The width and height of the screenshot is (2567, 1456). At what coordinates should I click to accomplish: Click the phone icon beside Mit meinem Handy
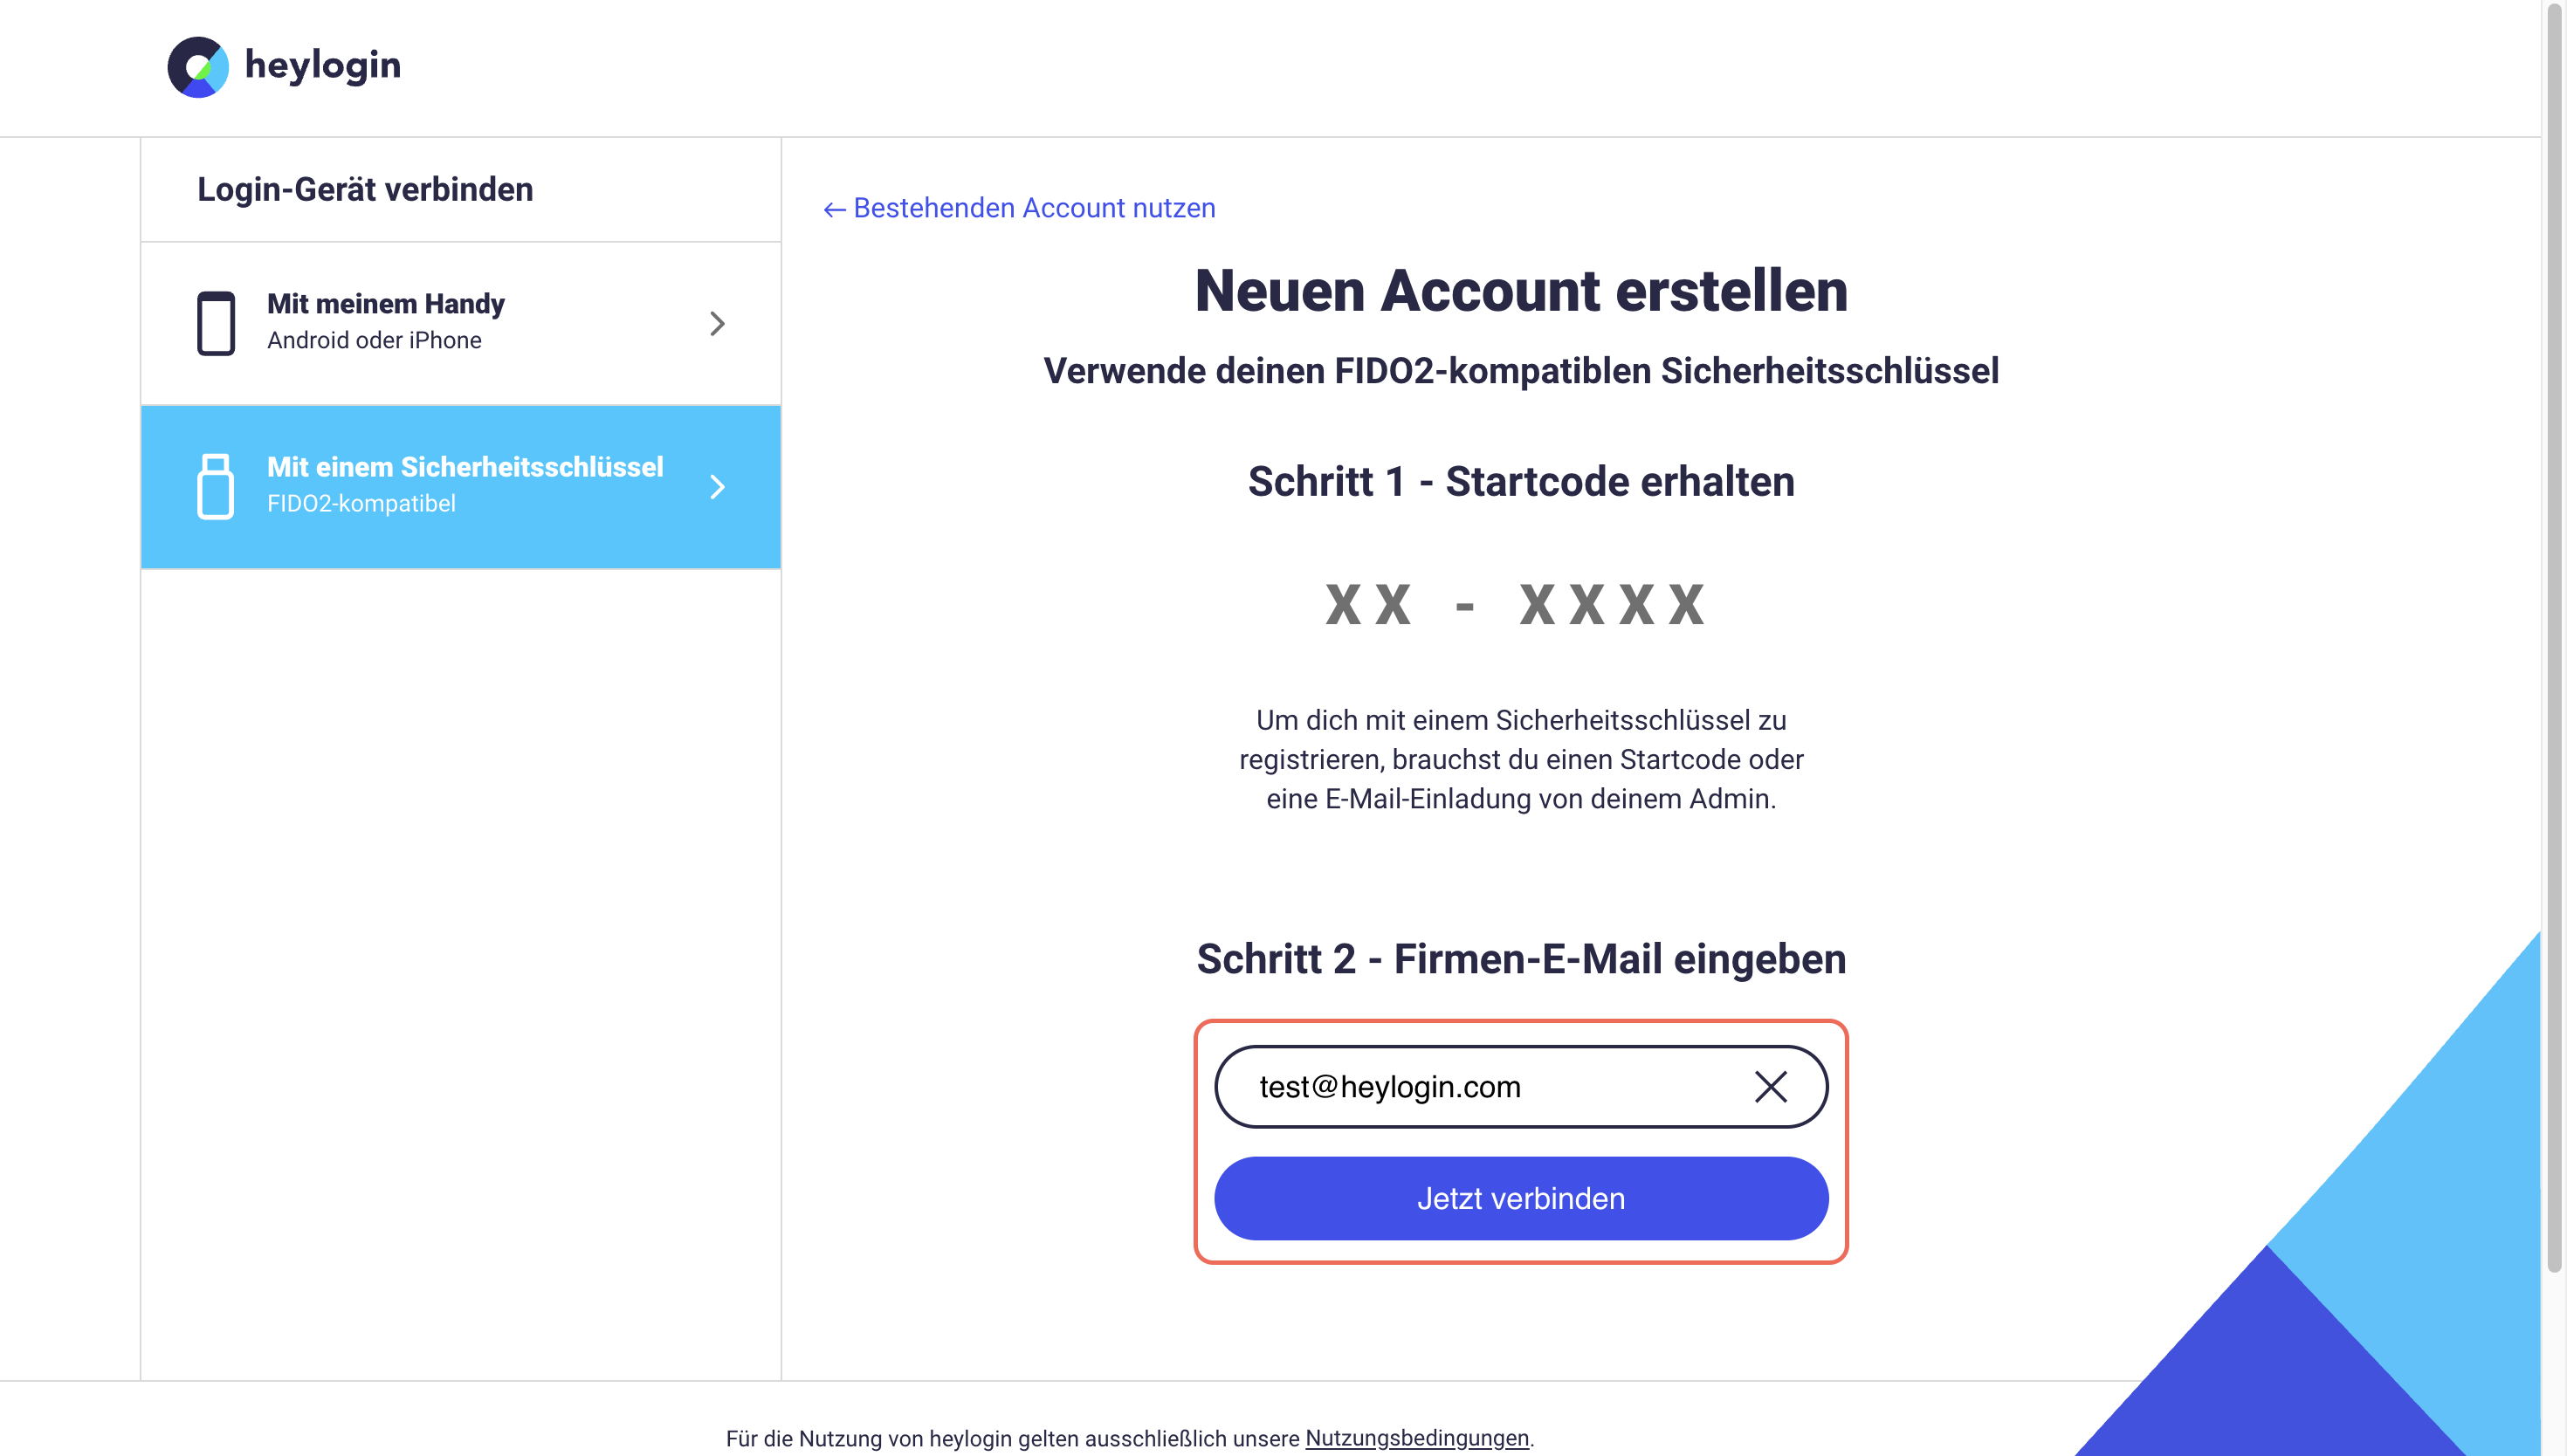click(215, 322)
